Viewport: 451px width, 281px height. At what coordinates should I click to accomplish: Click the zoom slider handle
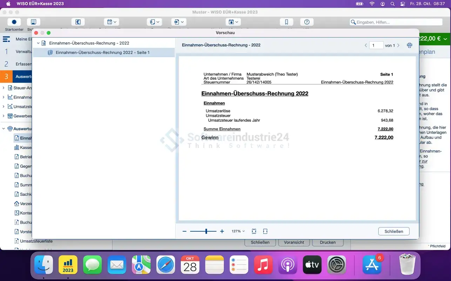click(x=206, y=231)
